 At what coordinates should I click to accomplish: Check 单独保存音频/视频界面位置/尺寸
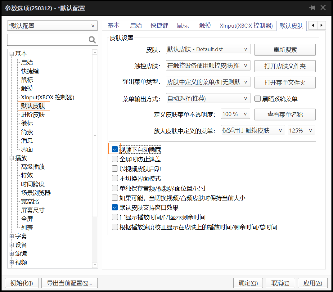click(x=115, y=188)
